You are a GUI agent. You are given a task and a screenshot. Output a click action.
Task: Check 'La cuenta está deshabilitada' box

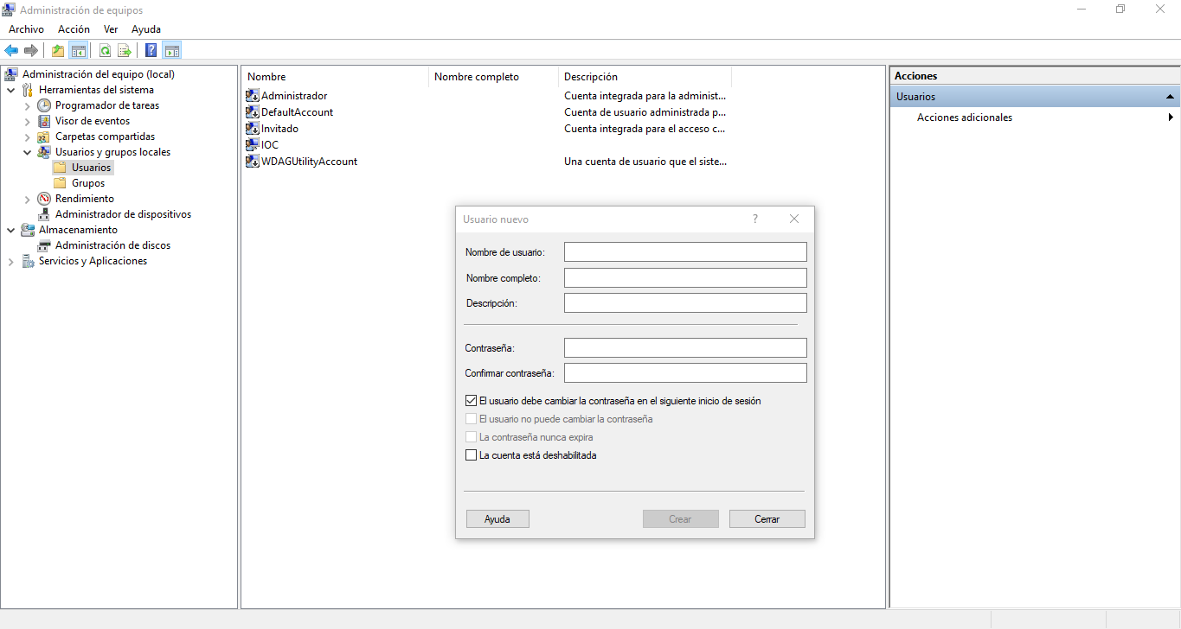click(x=472, y=455)
